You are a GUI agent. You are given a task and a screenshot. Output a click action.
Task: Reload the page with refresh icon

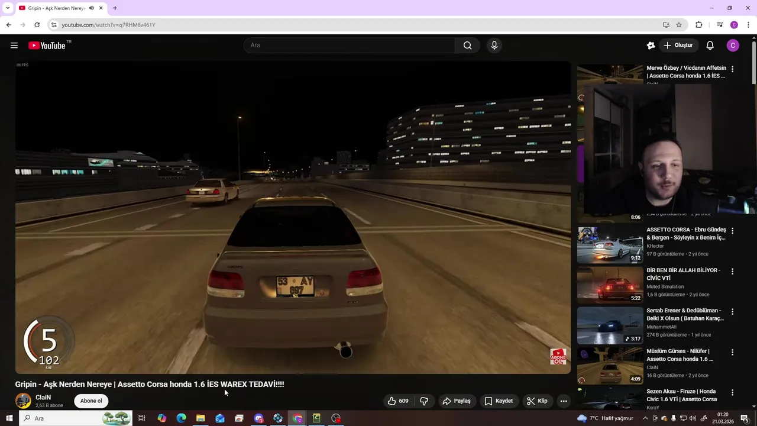pyautogui.click(x=37, y=25)
